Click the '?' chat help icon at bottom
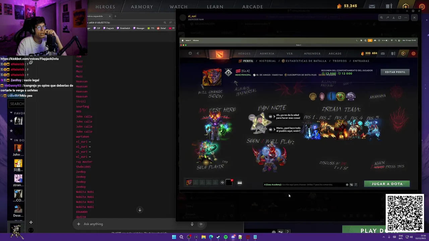 tap(287, 232)
